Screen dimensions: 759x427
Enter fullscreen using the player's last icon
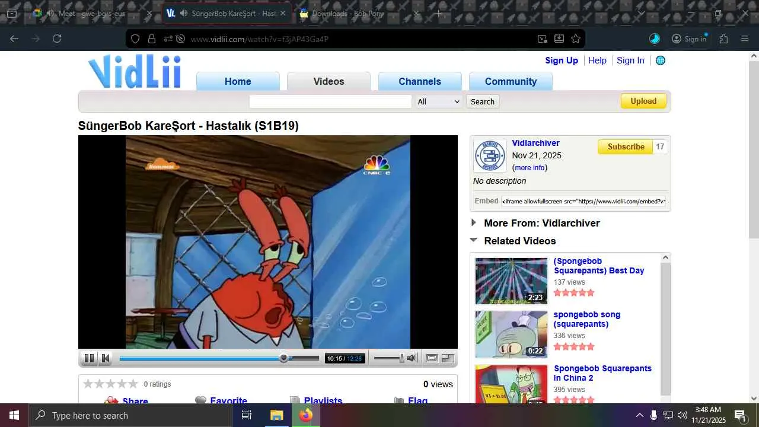(448, 358)
